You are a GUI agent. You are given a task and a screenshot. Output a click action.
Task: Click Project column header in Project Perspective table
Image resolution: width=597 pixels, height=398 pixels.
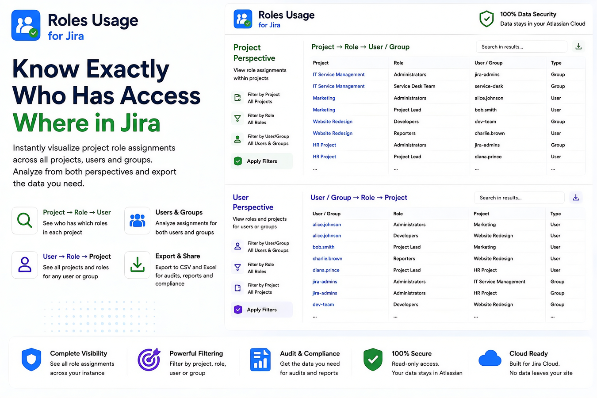tap(321, 63)
